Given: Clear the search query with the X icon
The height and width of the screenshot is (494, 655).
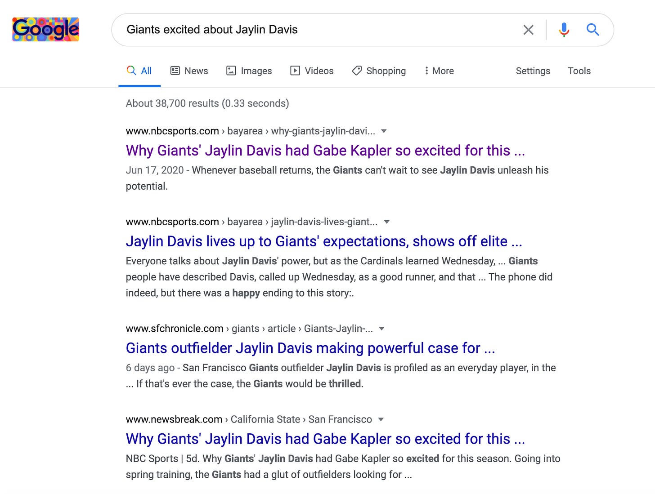Looking at the screenshot, I should (x=529, y=30).
